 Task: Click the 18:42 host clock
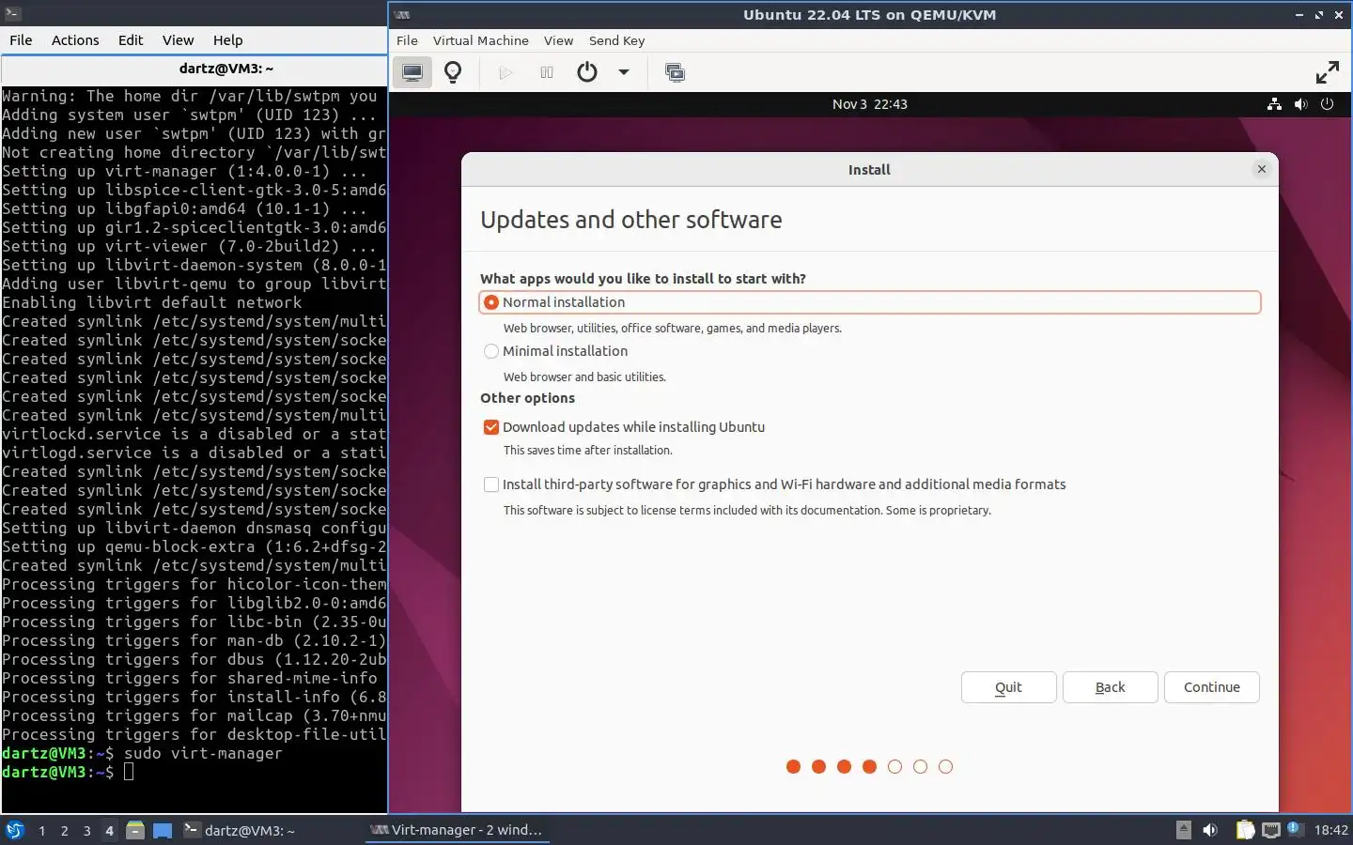[x=1330, y=830]
